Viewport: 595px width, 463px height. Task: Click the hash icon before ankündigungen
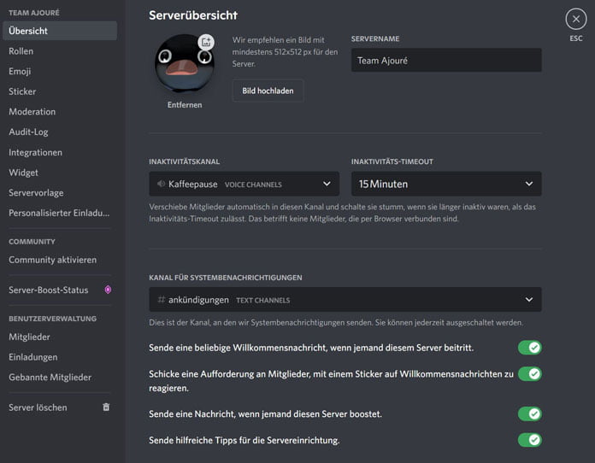pos(161,300)
